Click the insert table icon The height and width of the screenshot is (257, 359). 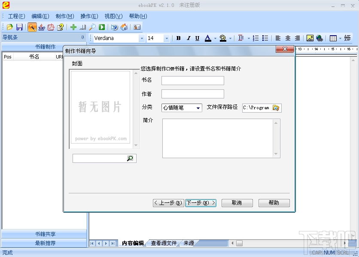pos(334,38)
